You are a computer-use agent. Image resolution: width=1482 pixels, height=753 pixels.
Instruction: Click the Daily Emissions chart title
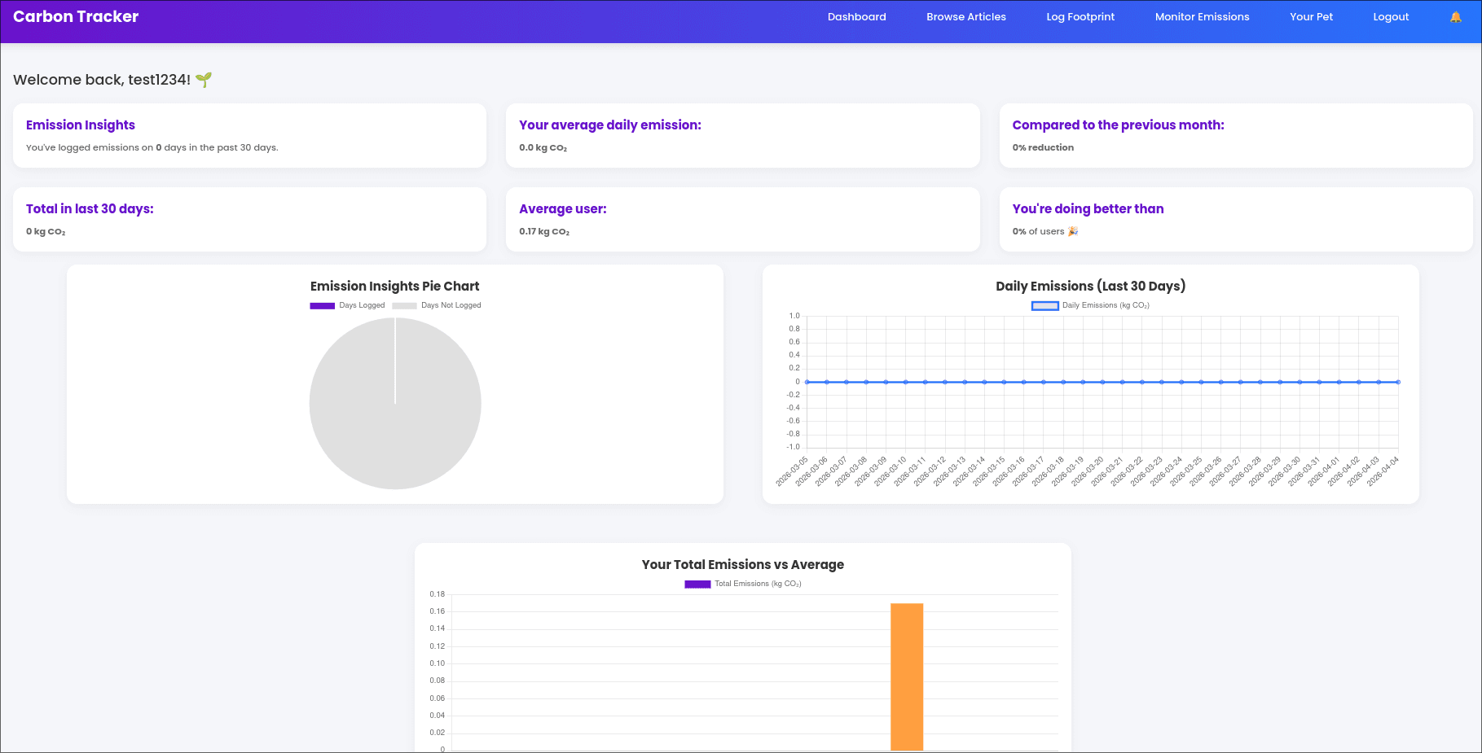(1090, 286)
